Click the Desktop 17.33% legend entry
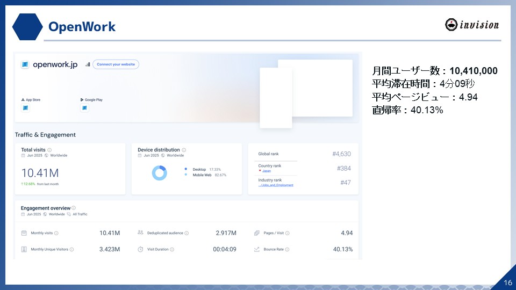The height and width of the screenshot is (290, 516). coord(206,170)
